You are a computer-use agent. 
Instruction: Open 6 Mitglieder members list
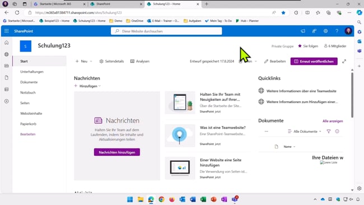tap(335, 46)
